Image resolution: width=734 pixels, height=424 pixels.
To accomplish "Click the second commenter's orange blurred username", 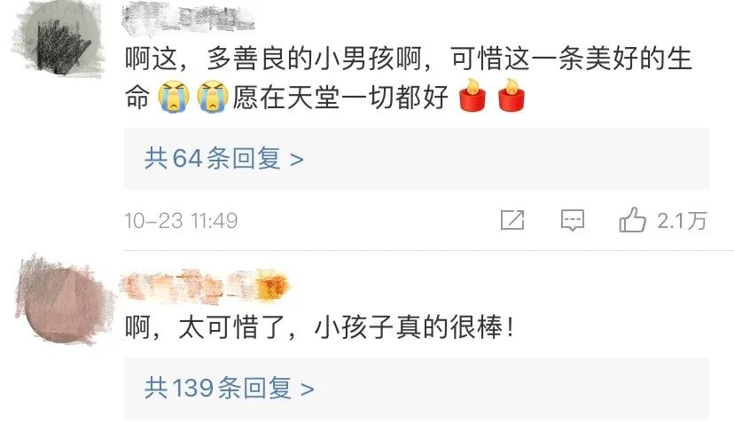I will tap(204, 286).
